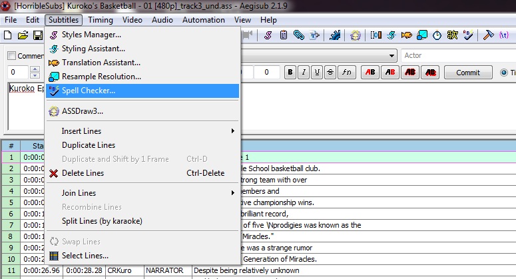Open the Timing menu

[x=101, y=20]
